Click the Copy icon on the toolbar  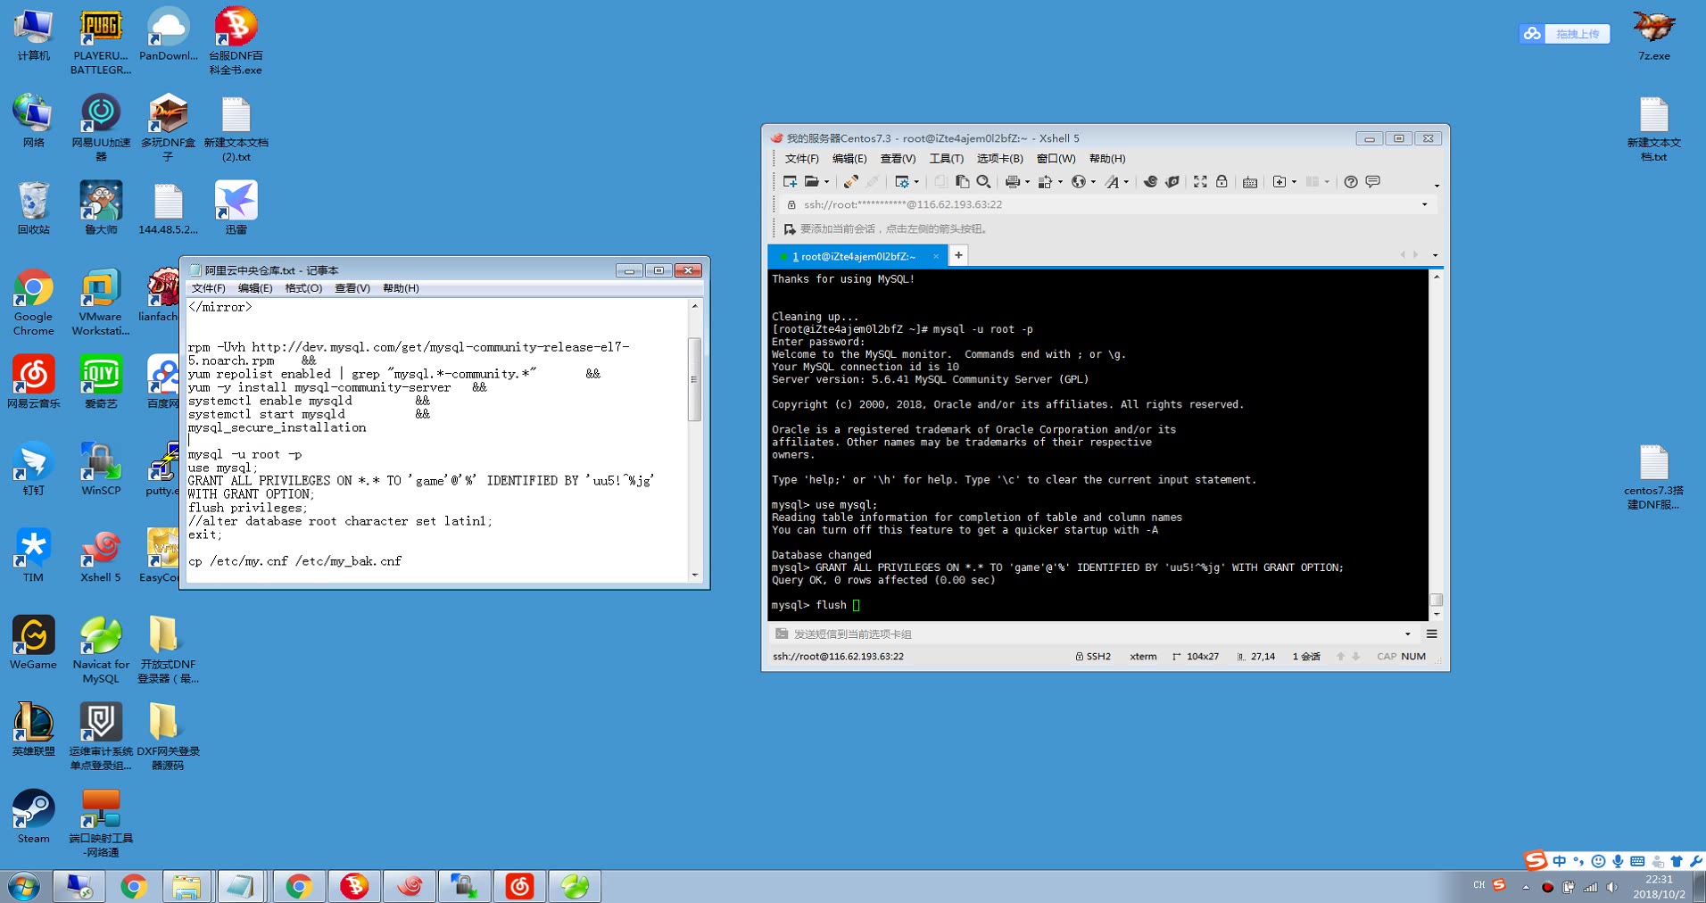(x=941, y=182)
